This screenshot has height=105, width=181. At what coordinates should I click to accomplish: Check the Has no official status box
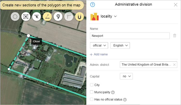tap(92, 99)
